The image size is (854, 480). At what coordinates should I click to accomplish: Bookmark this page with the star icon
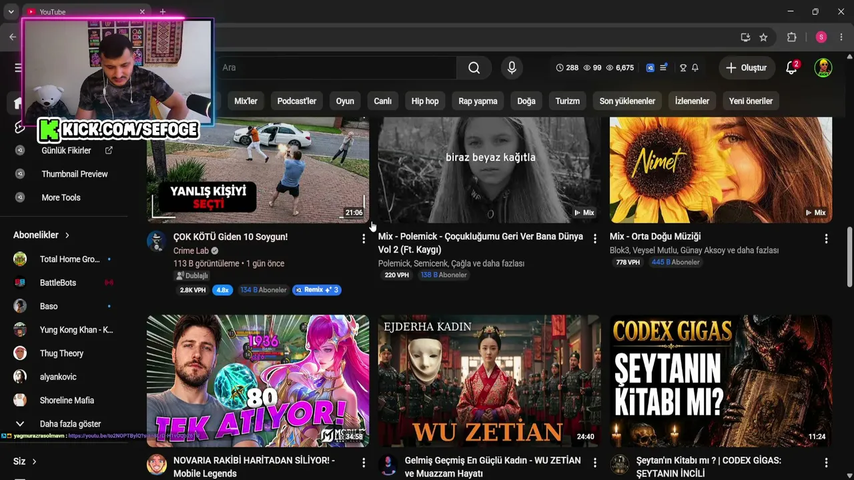click(x=763, y=37)
